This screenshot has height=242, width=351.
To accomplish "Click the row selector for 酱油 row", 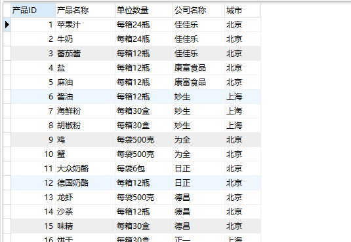I will [7, 97].
